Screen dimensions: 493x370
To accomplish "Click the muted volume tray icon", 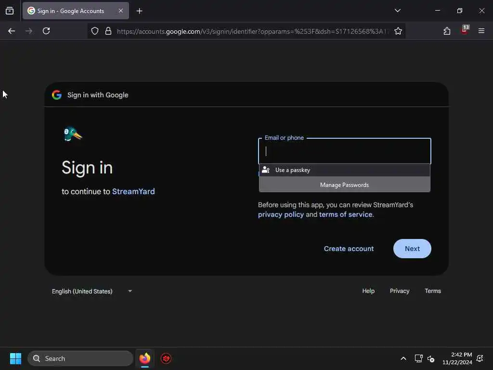I will [431, 358].
